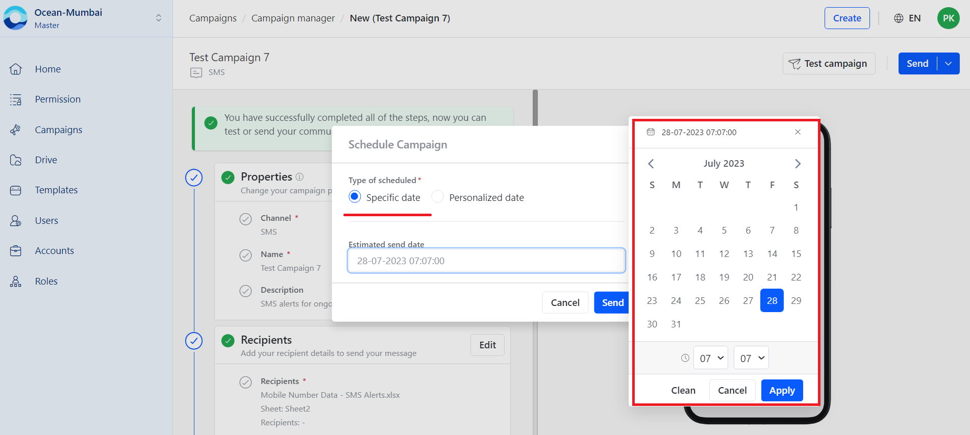Close the date picker with X
Viewport: 970px width, 435px height.
click(x=798, y=132)
